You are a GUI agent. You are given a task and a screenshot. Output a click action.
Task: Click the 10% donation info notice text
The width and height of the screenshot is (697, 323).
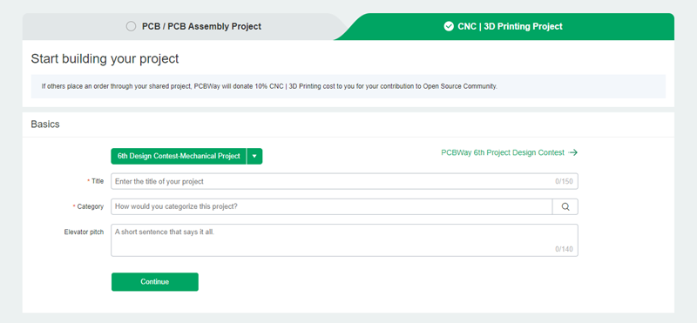tap(269, 86)
